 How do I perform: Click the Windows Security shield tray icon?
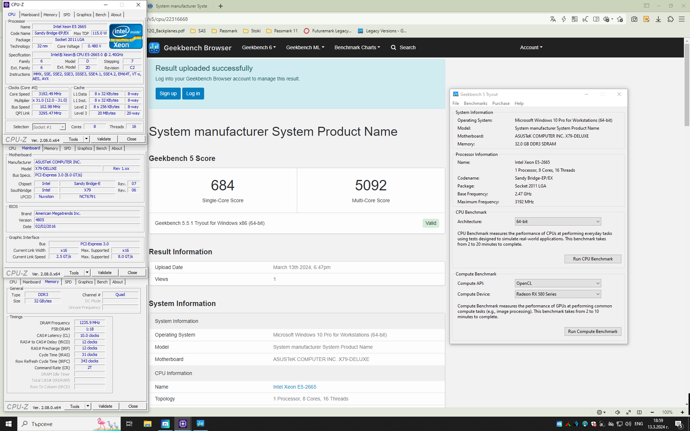tap(594, 424)
